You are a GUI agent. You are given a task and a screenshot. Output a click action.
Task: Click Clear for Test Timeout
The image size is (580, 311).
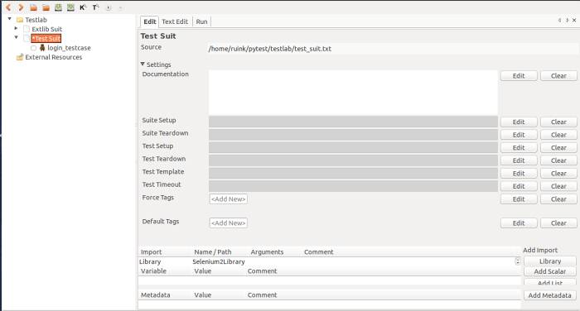coord(558,186)
